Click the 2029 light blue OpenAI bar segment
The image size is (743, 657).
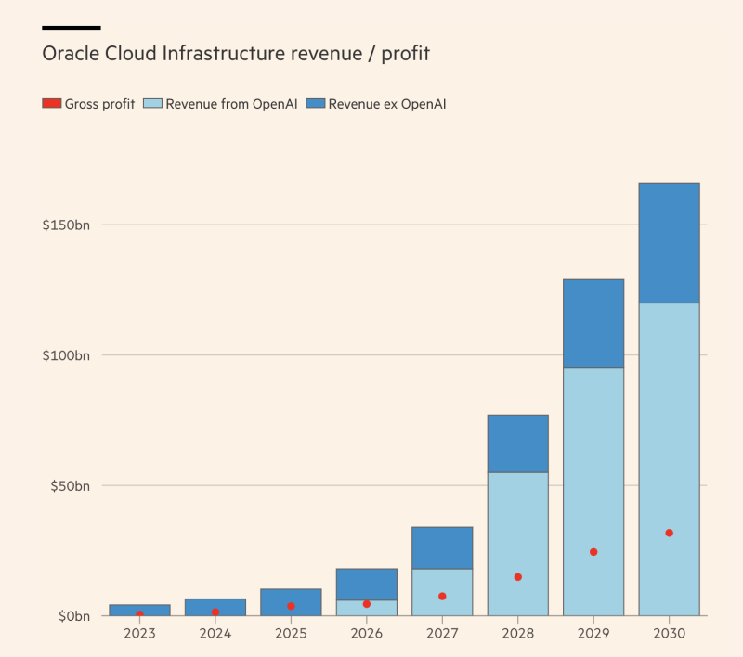tap(593, 492)
